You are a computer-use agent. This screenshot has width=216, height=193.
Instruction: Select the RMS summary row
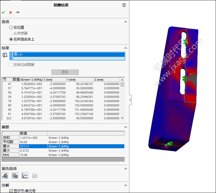point(63,155)
